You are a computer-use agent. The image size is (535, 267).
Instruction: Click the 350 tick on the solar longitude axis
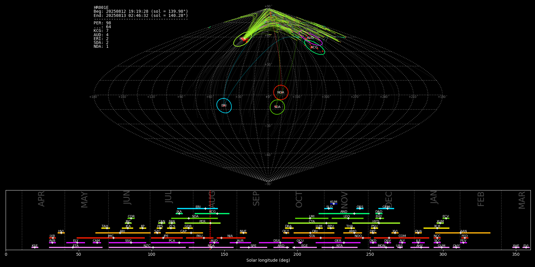[516, 255]
